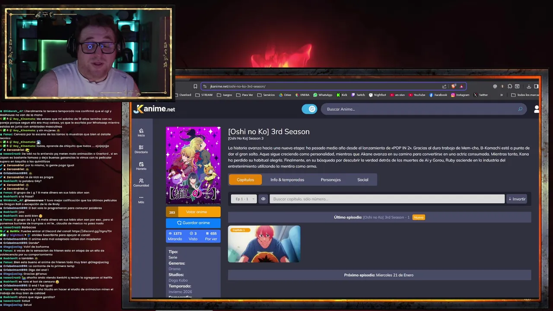553x311 pixels.
Task: Open the user account icon
Action: [x=537, y=109]
